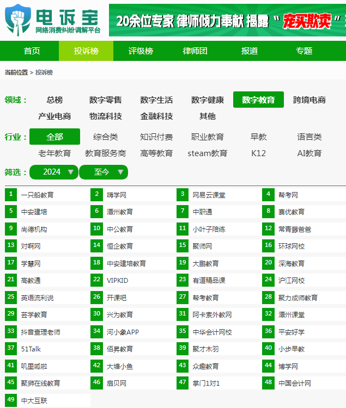
Task: Open the 律师团 navigation tab
Action: pos(195,51)
